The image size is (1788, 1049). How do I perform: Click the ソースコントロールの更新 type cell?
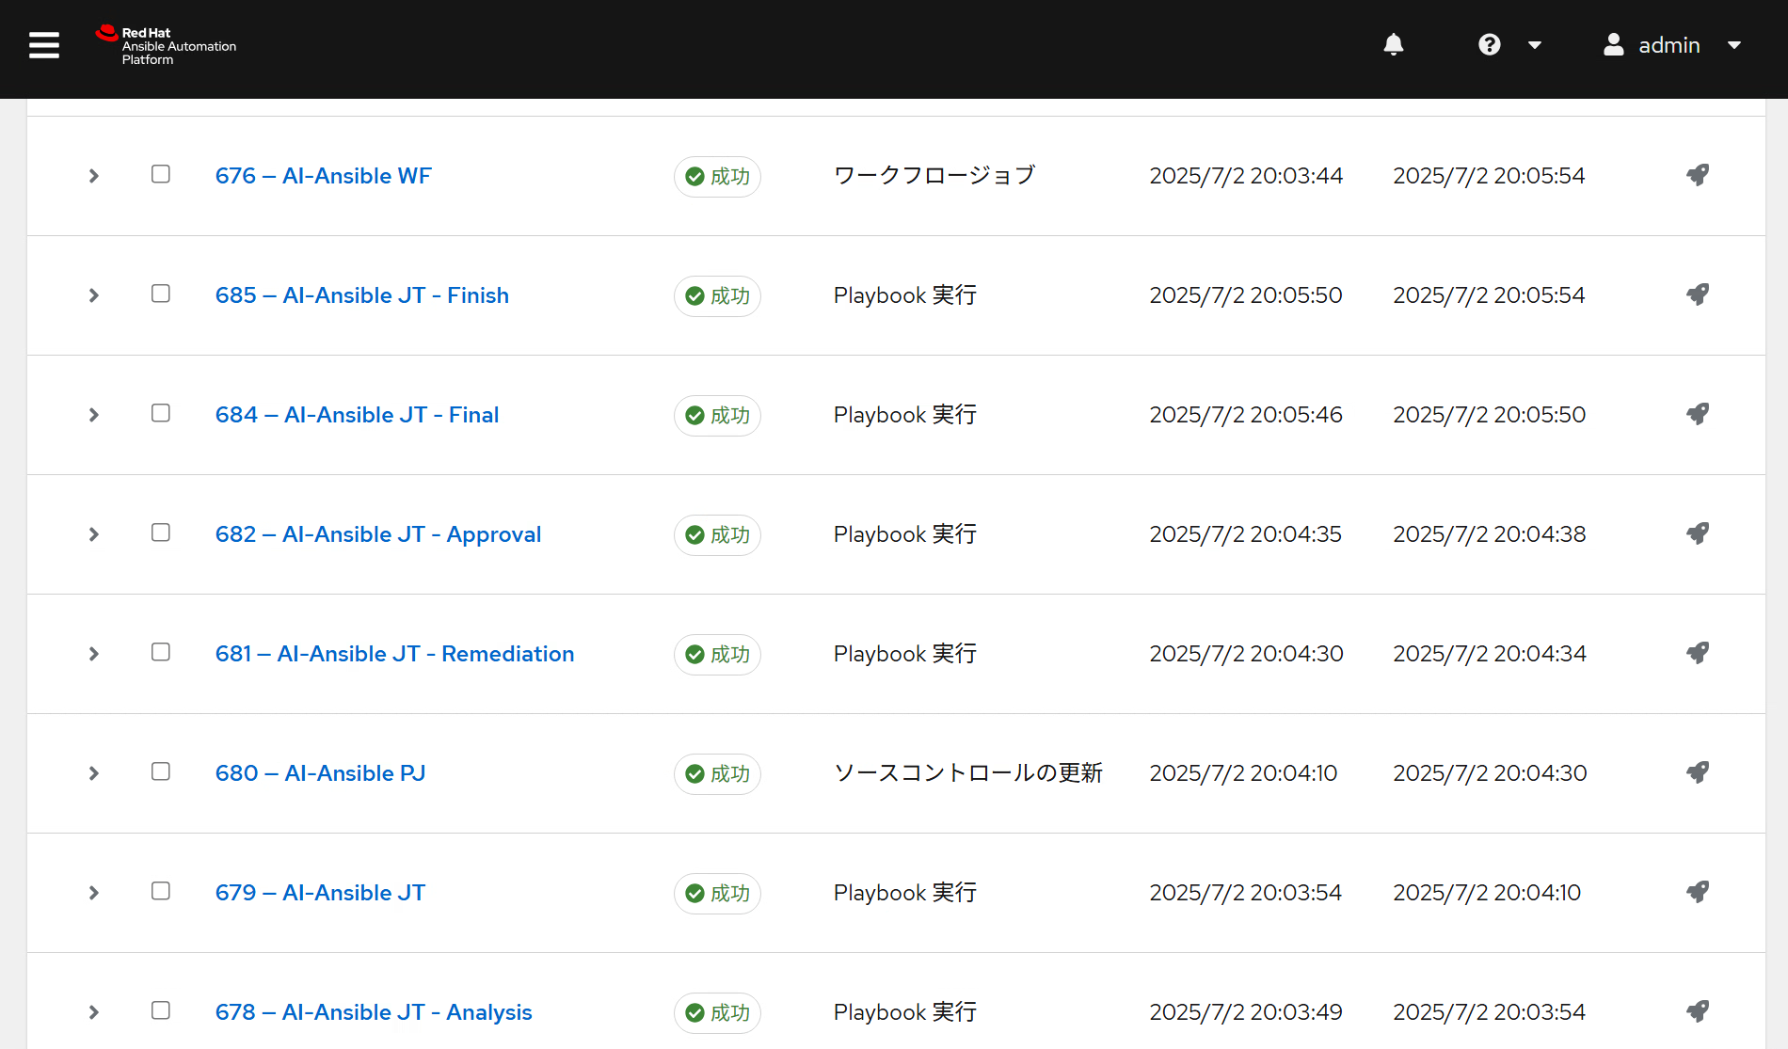(968, 773)
